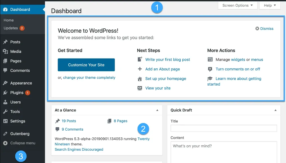This screenshot has height=163, width=286.
Task: Open the 9 Comments link
Action: point(72,129)
